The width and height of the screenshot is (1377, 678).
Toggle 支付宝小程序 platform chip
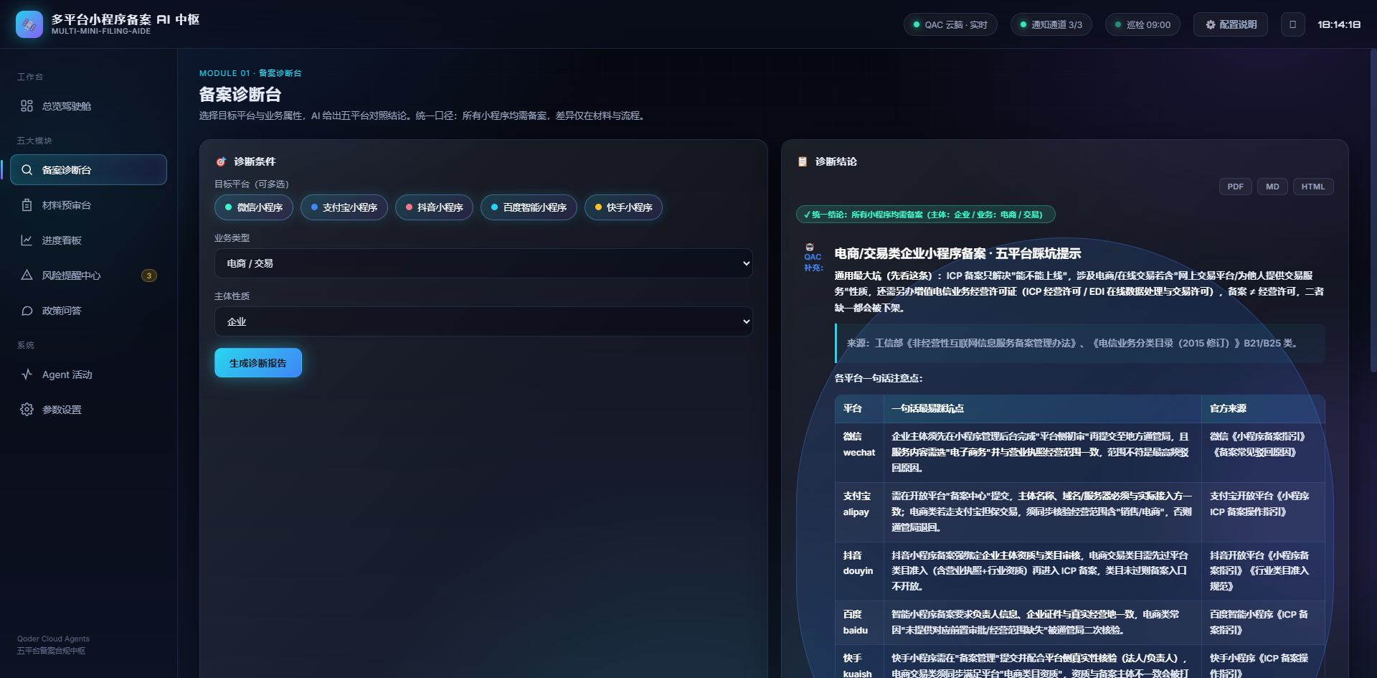(x=344, y=207)
